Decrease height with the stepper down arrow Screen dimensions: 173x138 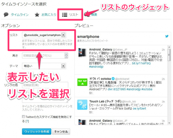pos(66,57)
